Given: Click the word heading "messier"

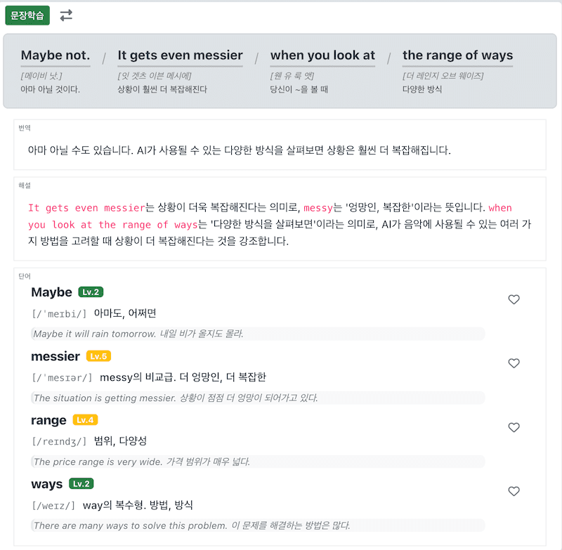Looking at the screenshot, I should [55, 356].
